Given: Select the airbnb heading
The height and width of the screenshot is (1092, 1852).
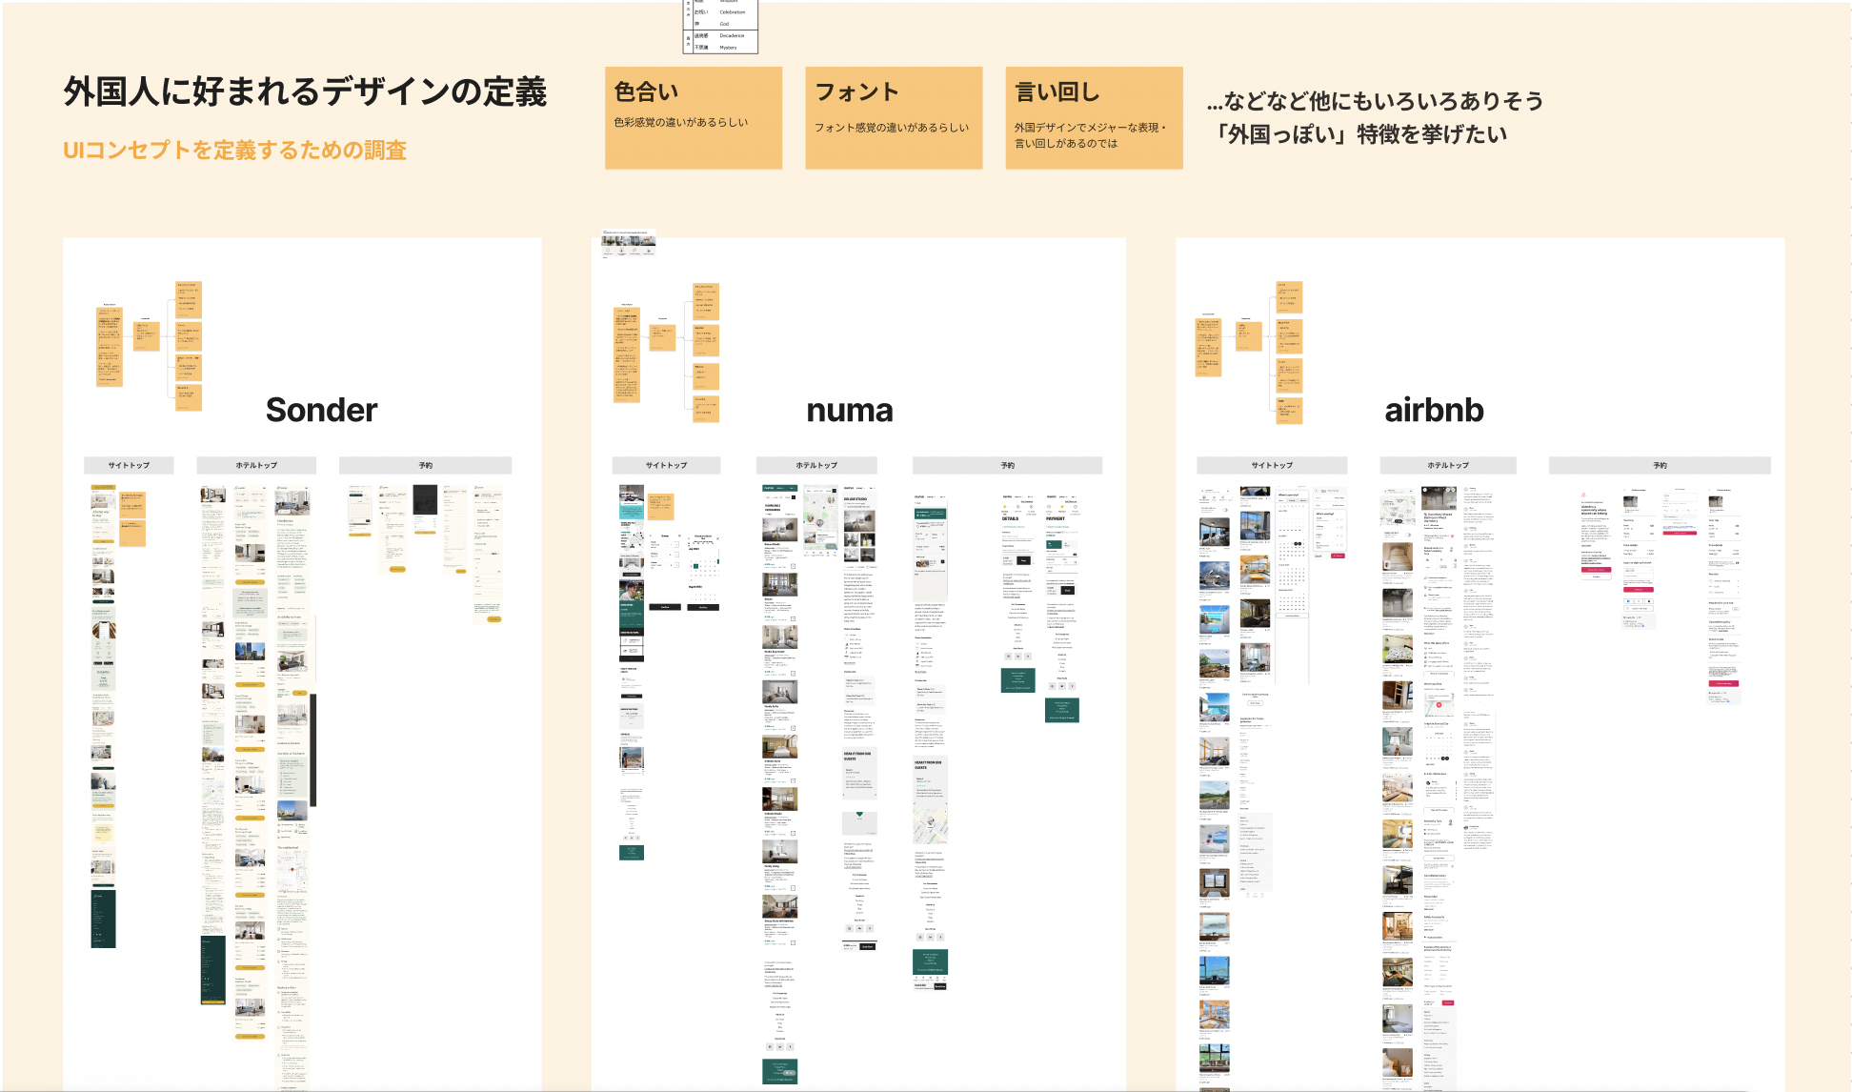Looking at the screenshot, I should (1434, 410).
